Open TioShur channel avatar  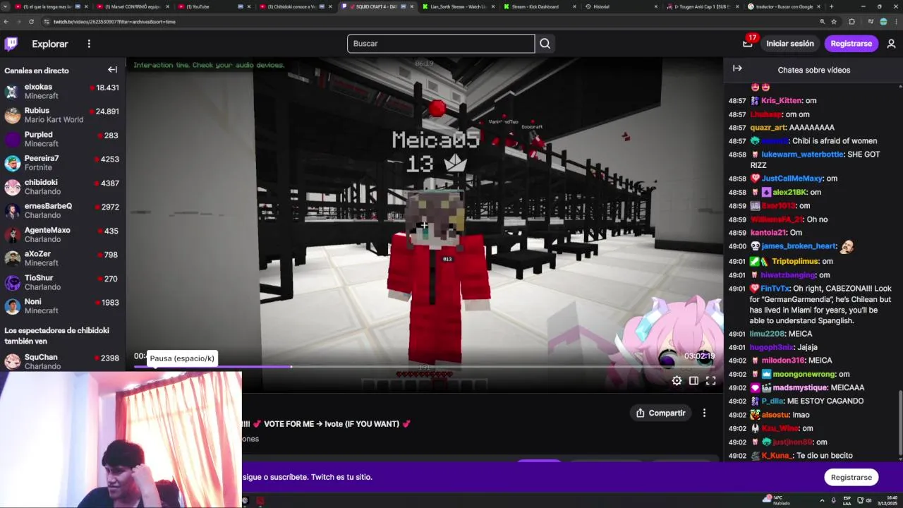click(x=13, y=282)
